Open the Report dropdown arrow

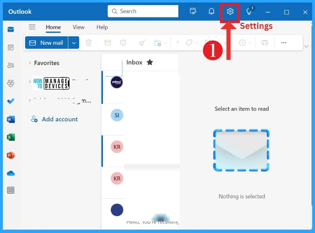[x=131, y=43]
